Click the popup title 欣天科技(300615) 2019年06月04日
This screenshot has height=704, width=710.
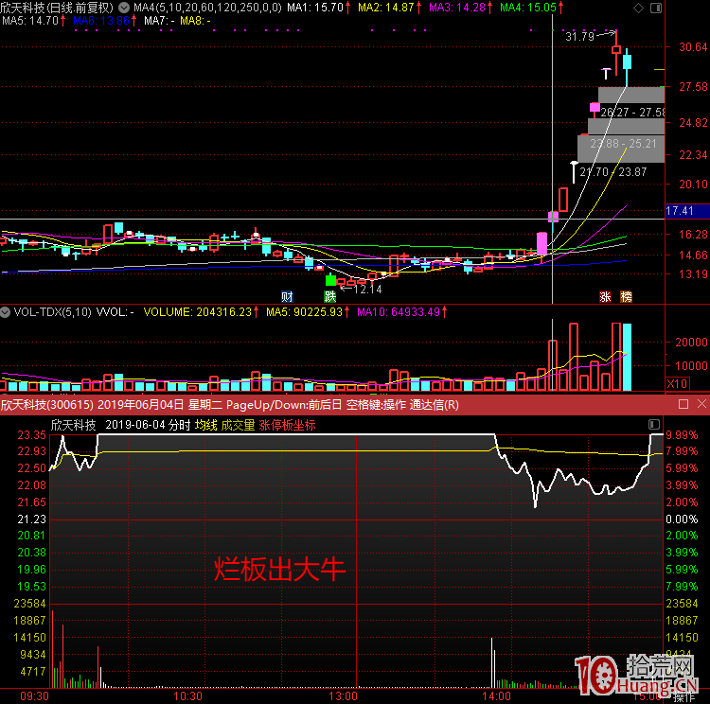point(93,404)
